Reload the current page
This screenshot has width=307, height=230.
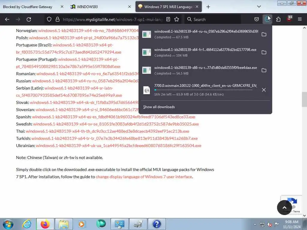pyautogui.click(x=29, y=19)
